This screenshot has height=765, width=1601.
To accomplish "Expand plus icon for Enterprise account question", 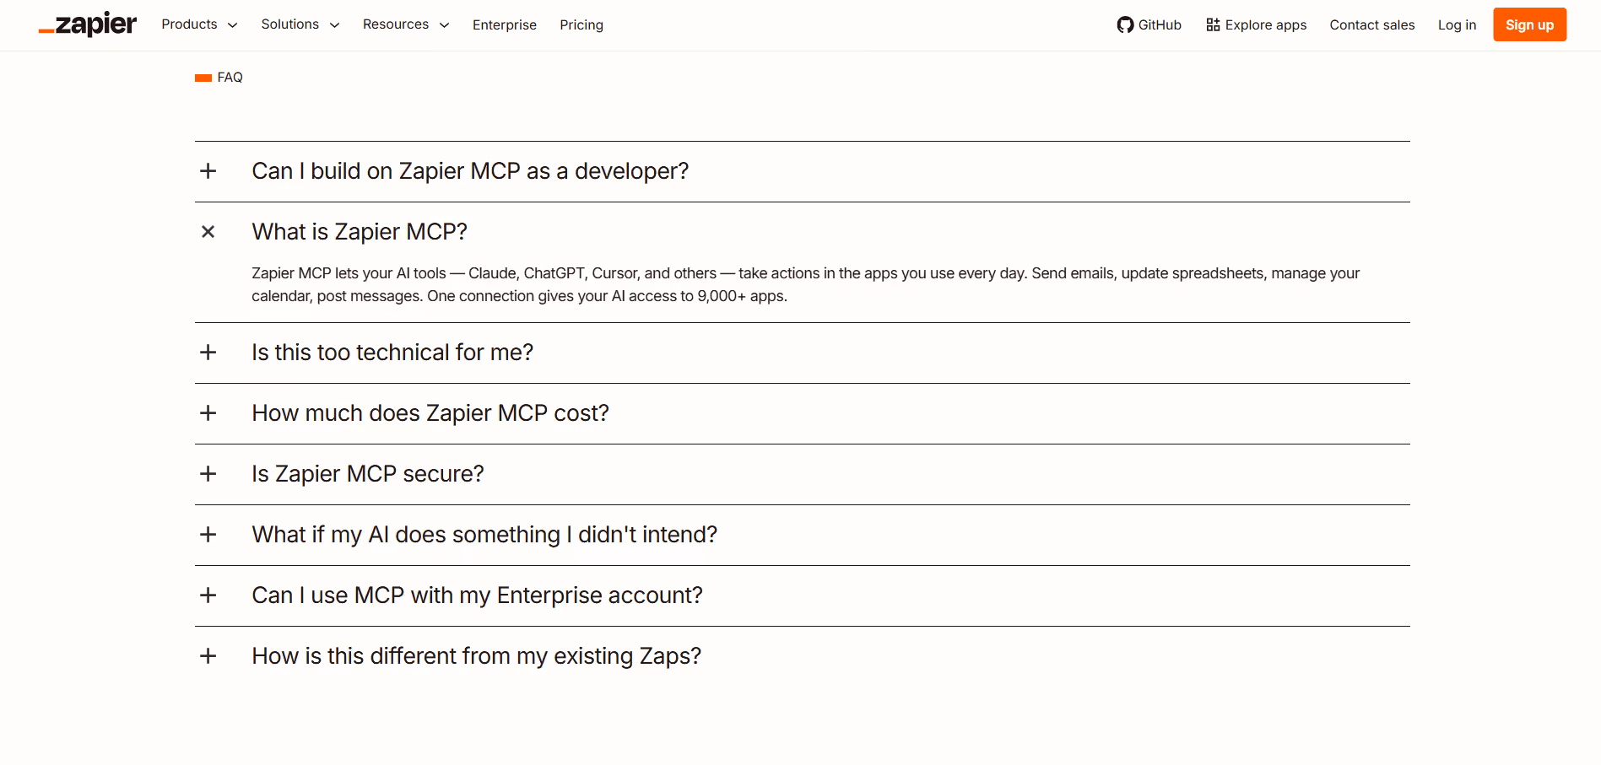I will coord(208,595).
